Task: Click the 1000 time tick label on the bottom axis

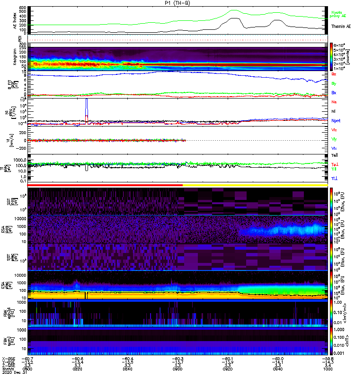Action: pos(328,369)
